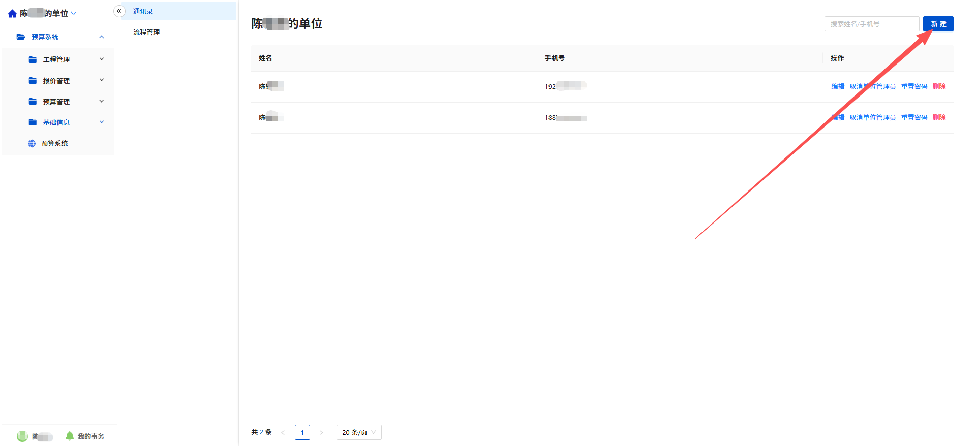Viewport: 976px width, 446px height.
Task: Click the globe icon for 预算系统
Action: coord(32,143)
